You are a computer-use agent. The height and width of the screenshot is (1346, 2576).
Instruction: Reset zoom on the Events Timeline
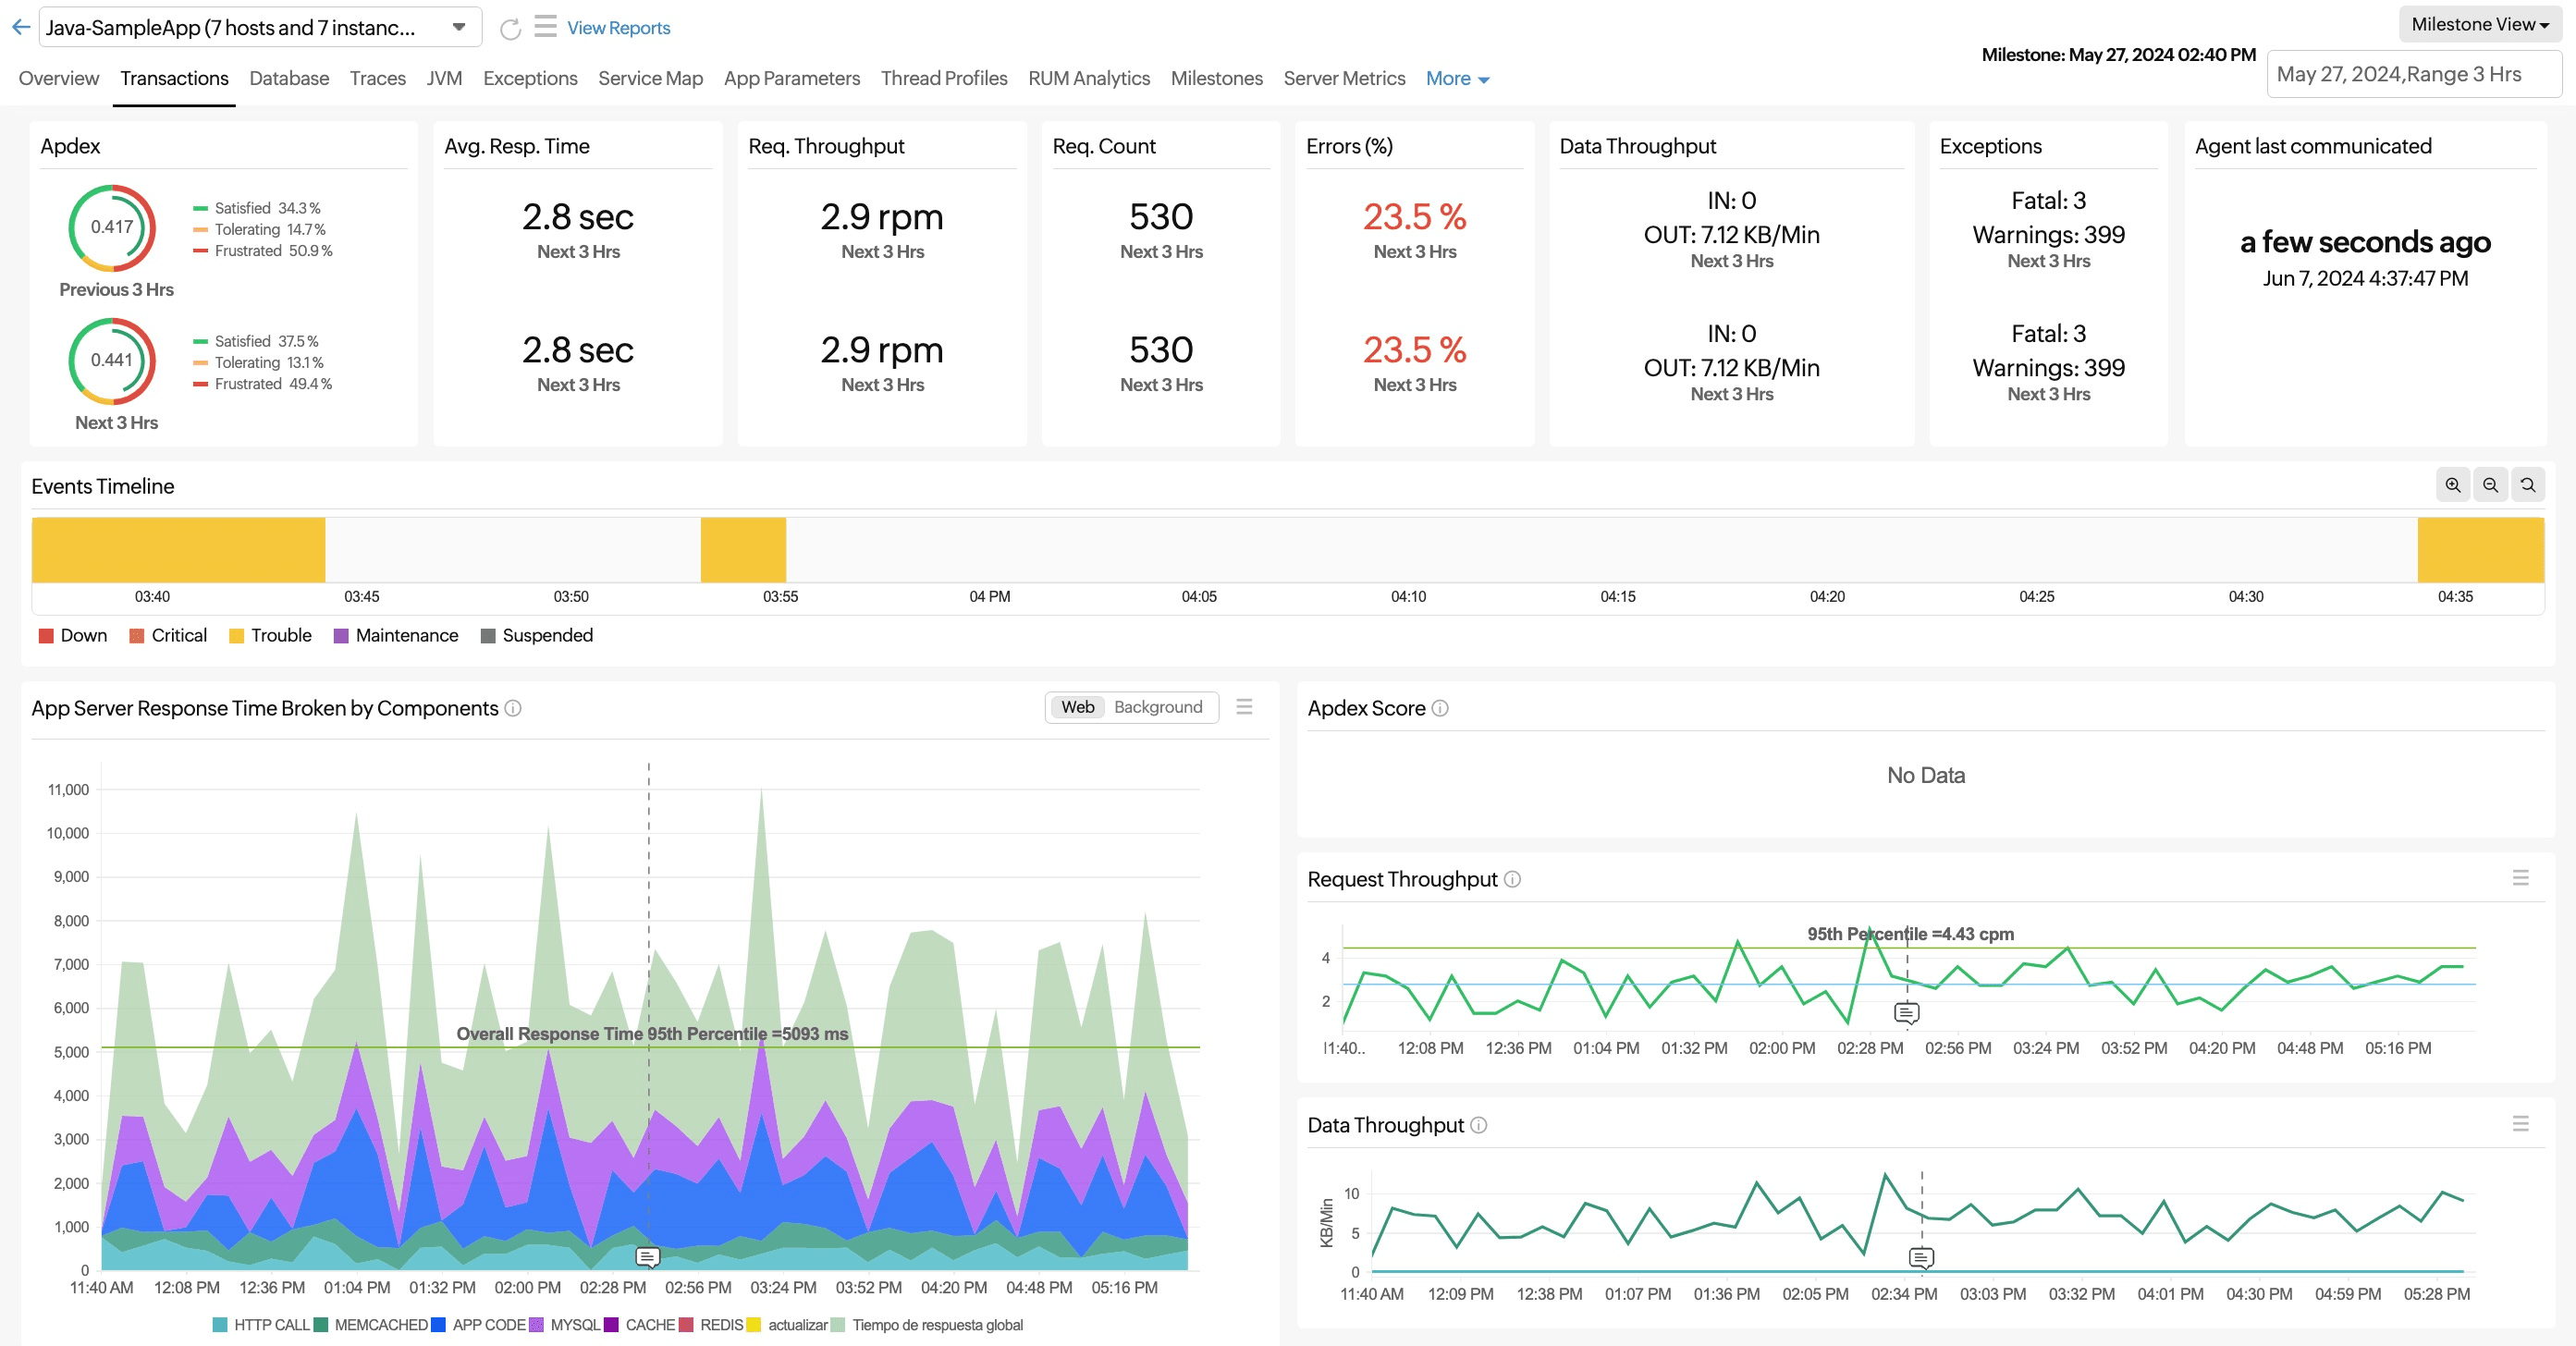2527,485
